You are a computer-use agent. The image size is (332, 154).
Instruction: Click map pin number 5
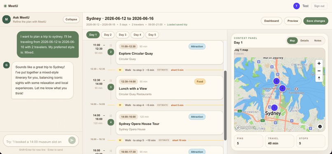click(276, 81)
